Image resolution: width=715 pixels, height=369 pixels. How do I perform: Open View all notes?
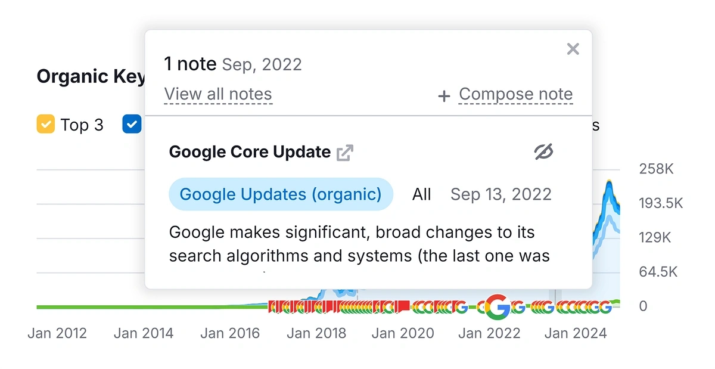click(x=218, y=94)
